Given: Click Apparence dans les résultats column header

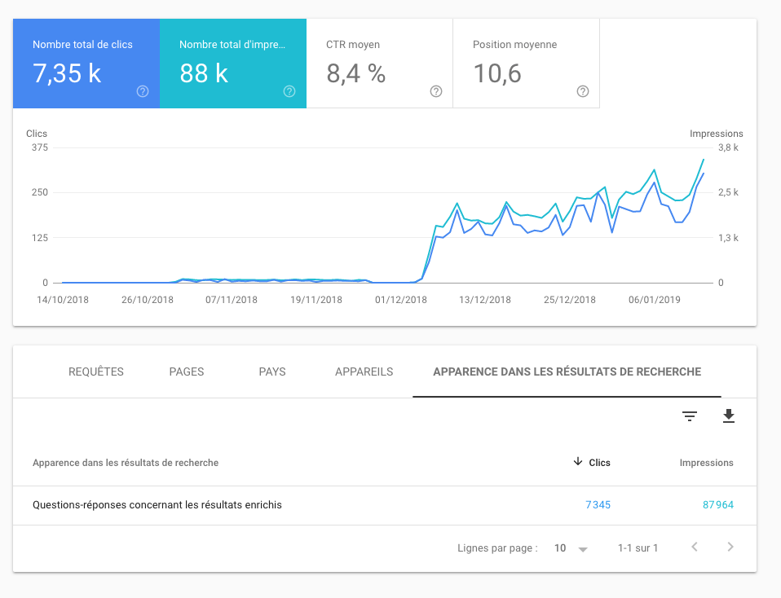Looking at the screenshot, I should pos(126,463).
